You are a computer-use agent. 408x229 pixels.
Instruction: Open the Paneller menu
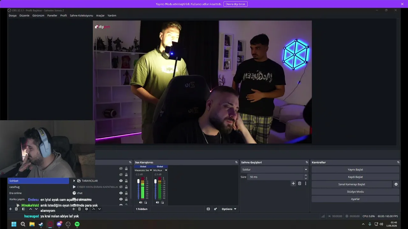(52, 16)
